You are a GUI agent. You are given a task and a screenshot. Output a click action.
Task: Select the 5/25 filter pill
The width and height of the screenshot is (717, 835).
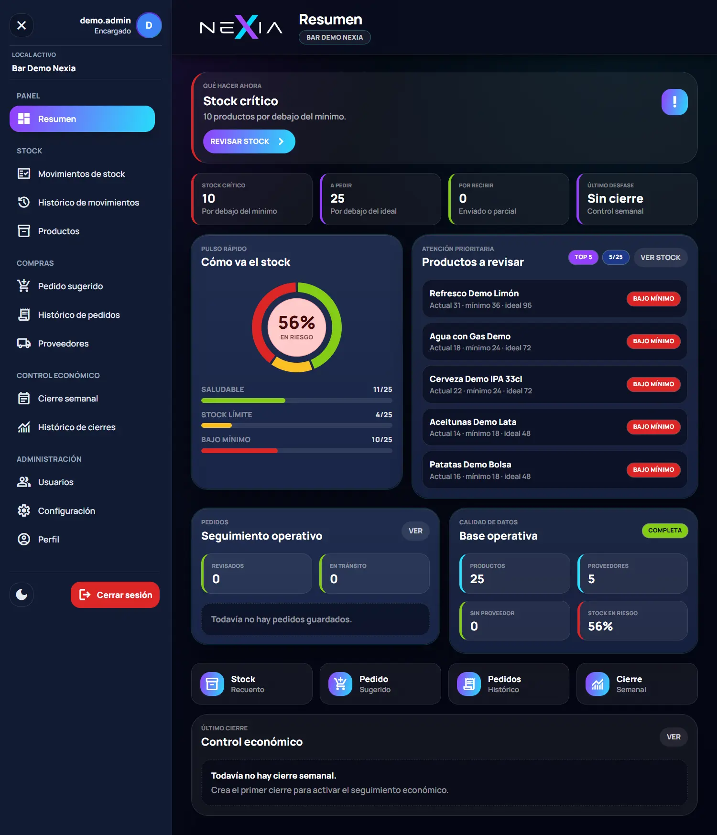click(x=616, y=257)
